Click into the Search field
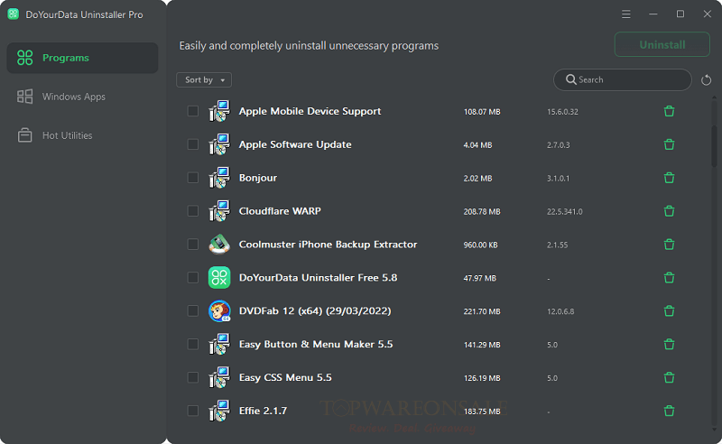This screenshot has height=444, width=722. pyautogui.click(x=623, y=79)
